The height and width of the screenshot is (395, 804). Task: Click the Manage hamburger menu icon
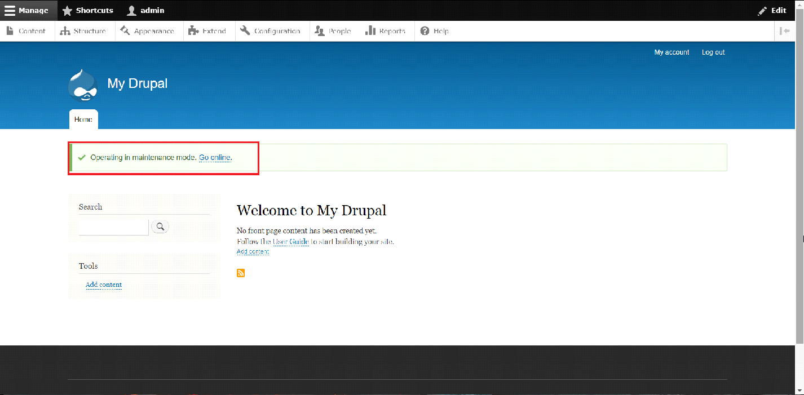[10, 11]
